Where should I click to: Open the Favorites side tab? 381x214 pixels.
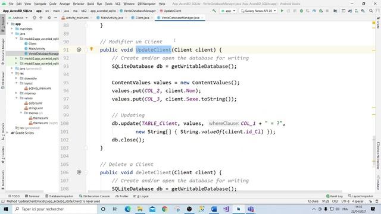pos(2,155)
